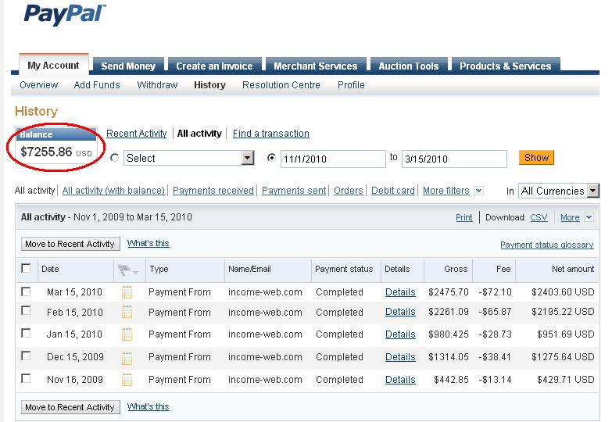Expand the More filters dropdown arrow

(x=478, y=191)
